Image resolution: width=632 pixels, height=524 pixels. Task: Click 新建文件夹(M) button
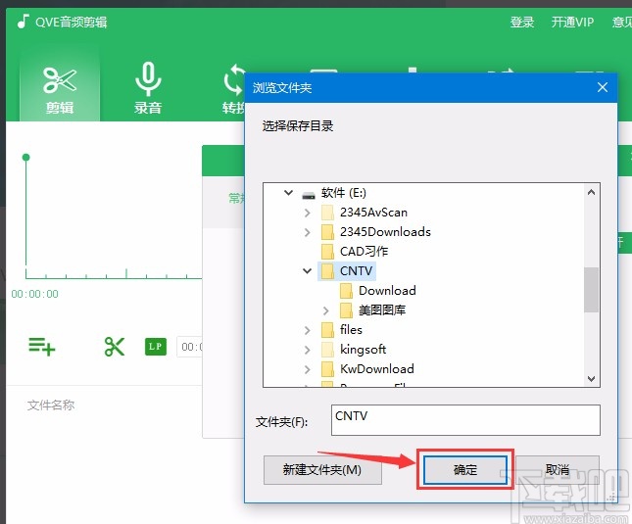point(322,469)
